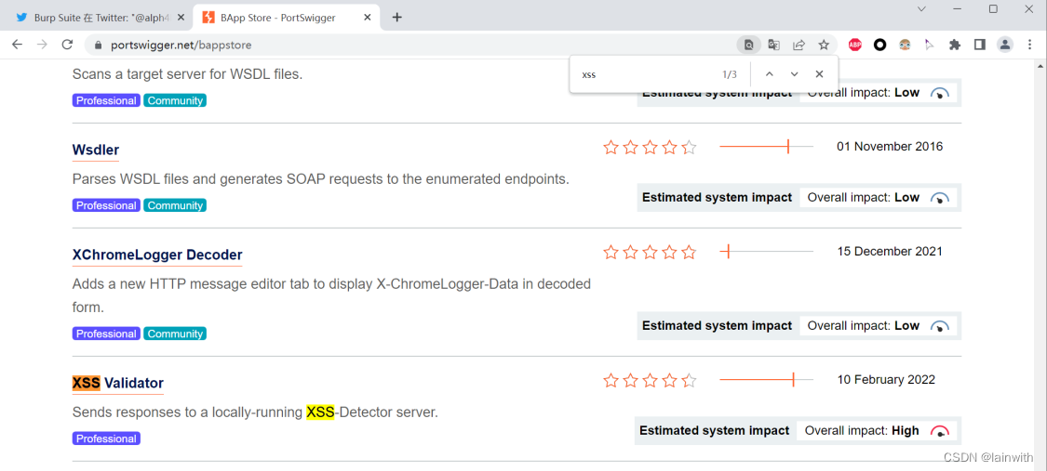Image resolution: width=1047 pixels, height=471 pixels.
Task: Click XSS Validator's popularity bar
Action: [x=767, y=380]
